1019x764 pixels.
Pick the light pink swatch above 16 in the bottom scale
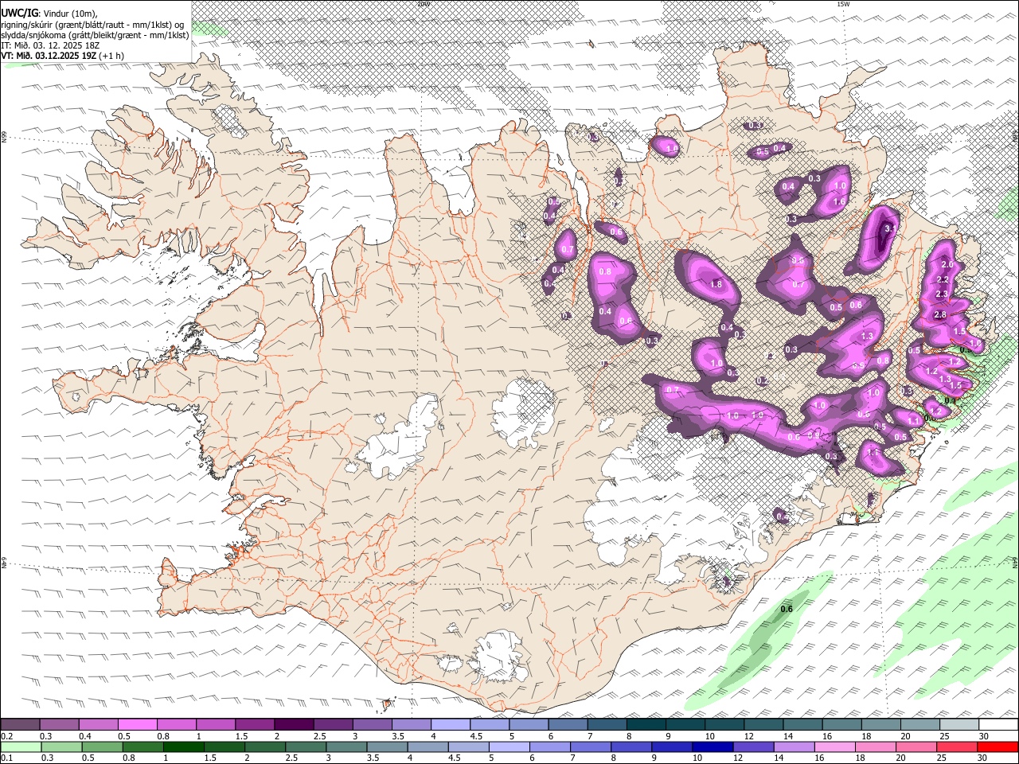point(834,746)
